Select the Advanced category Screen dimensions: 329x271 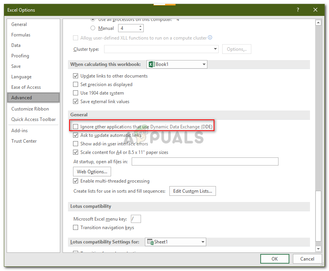click(x=33, y=98)
